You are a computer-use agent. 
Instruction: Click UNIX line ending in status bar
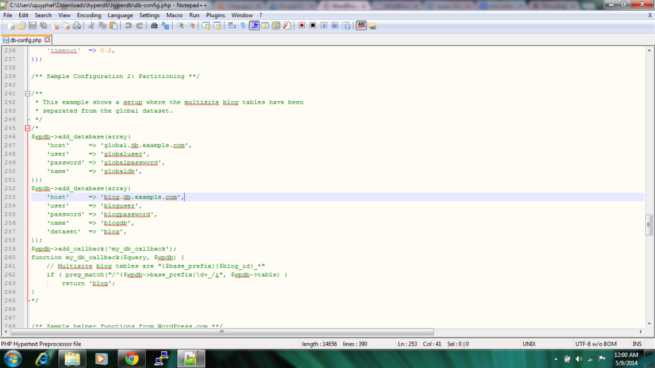(529, 344)
